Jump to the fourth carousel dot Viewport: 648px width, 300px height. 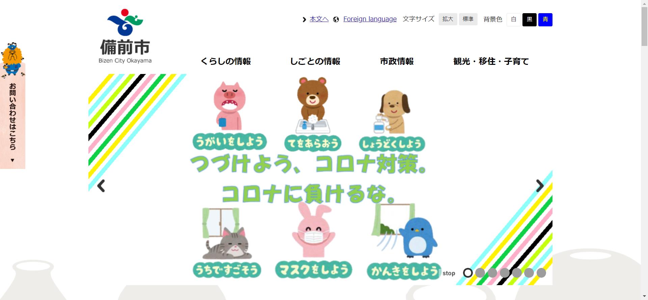(x=505, y=273)
